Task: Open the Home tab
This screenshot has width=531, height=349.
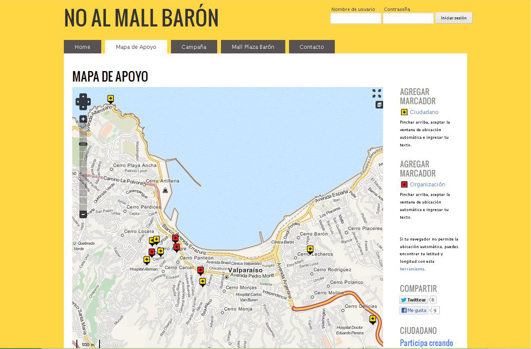Action: click(82, 47)
